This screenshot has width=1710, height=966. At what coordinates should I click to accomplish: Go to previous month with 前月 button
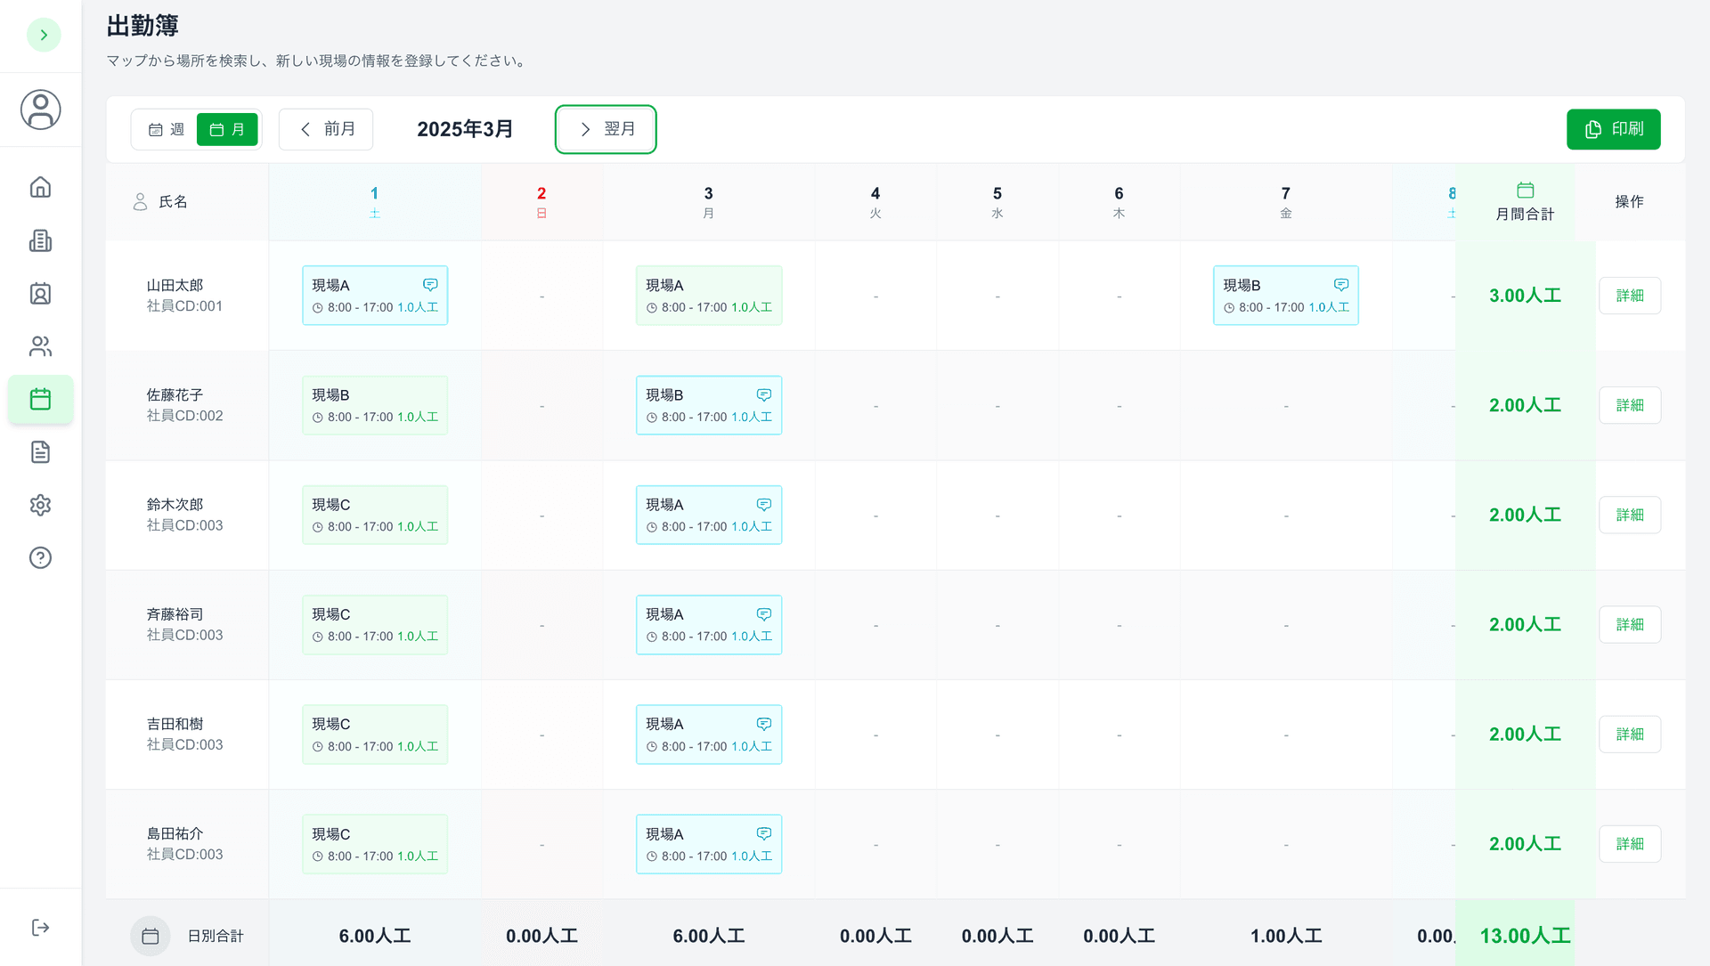point(326,130)
